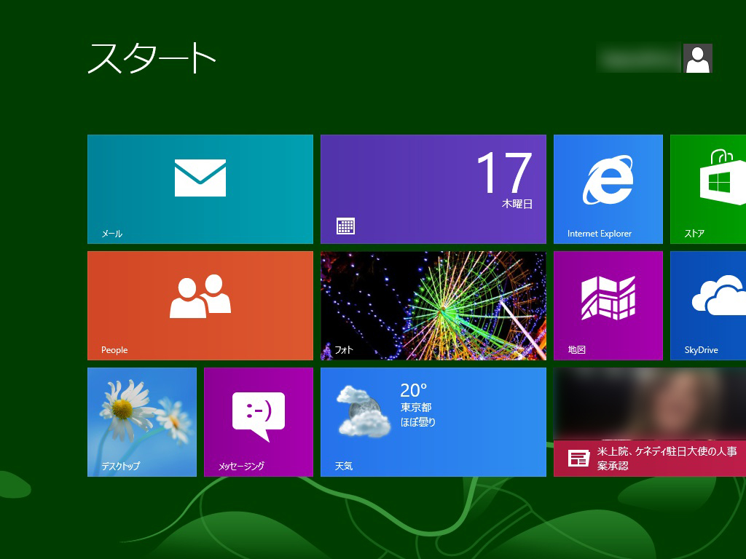The height and width of the screenshot is (559, 746).
Task: Click the デスクトップ label
Action: (x=120, y=467)
